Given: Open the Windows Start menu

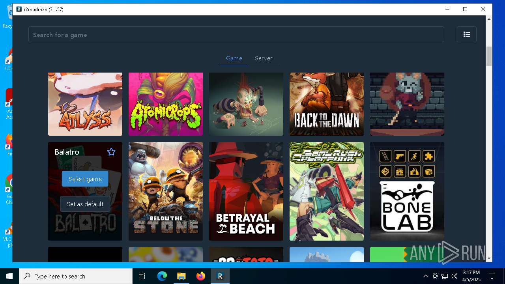Looking at the screenshot, I should (x=9, y=276).
